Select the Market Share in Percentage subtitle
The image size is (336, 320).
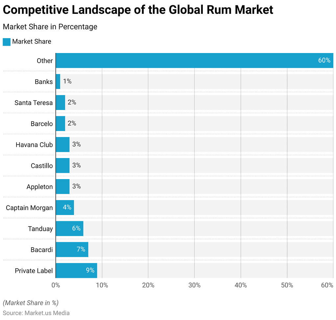(50, 27)
